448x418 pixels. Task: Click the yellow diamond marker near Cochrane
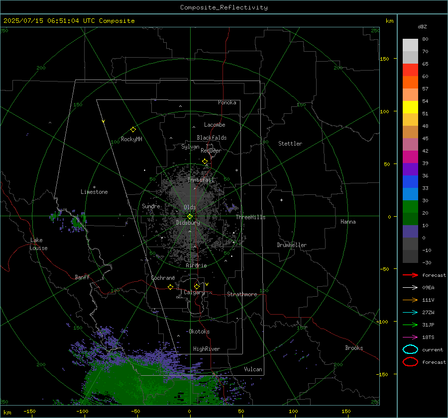tap(171, 287)
